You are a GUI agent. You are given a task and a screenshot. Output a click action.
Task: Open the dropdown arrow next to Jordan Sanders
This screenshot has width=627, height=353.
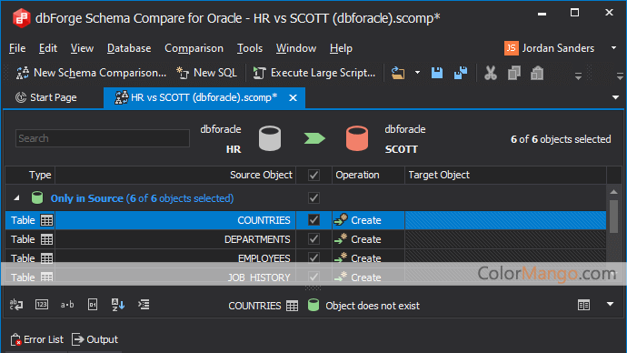613,48
